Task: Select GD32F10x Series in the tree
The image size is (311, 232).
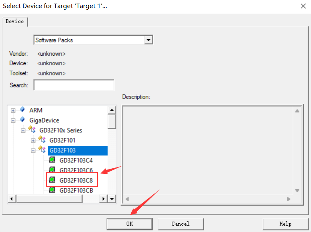Action: 61,130
